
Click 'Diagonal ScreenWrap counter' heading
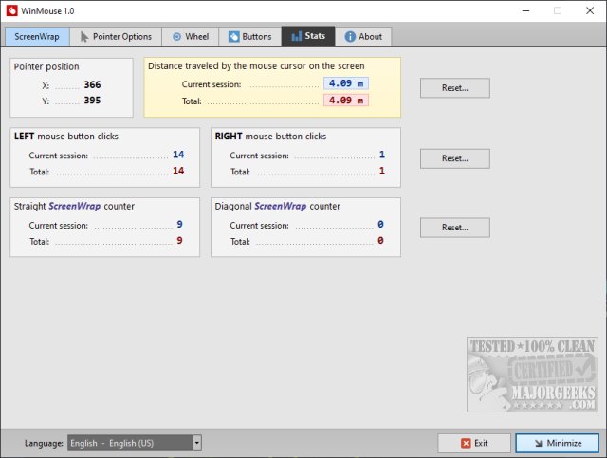[278, 206]
